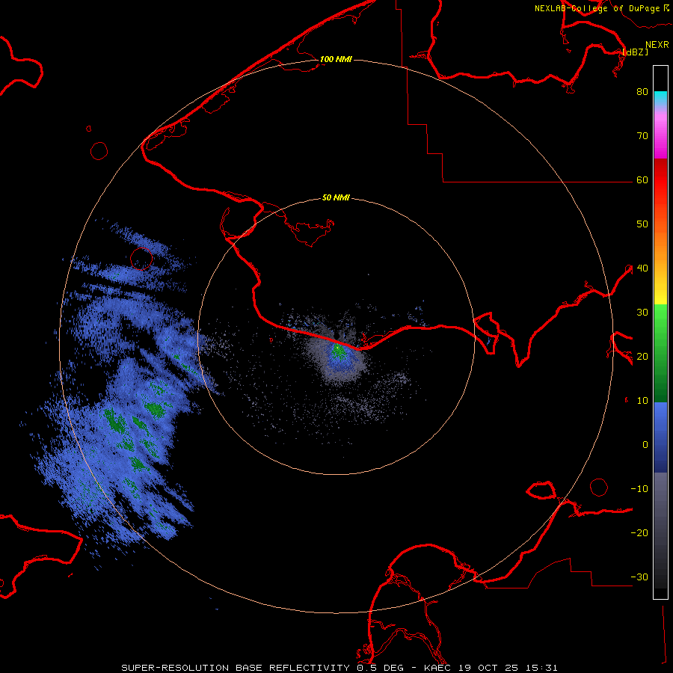Click the cyan top band of the color bar
673x673 pixels.
click(660, 98)
